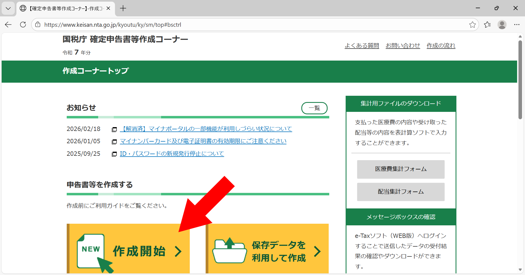Add page to favorites with star icon
The width and height of the screenshot is (525, 275).
pos(472,25)
